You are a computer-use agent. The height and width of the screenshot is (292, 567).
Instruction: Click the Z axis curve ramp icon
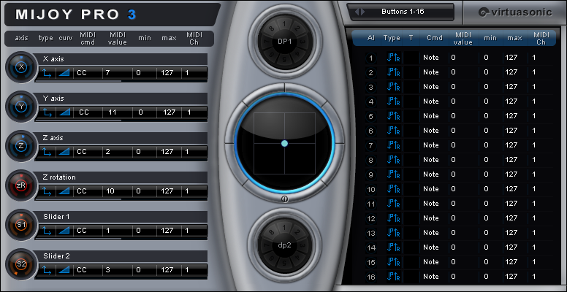click(64, 152)
